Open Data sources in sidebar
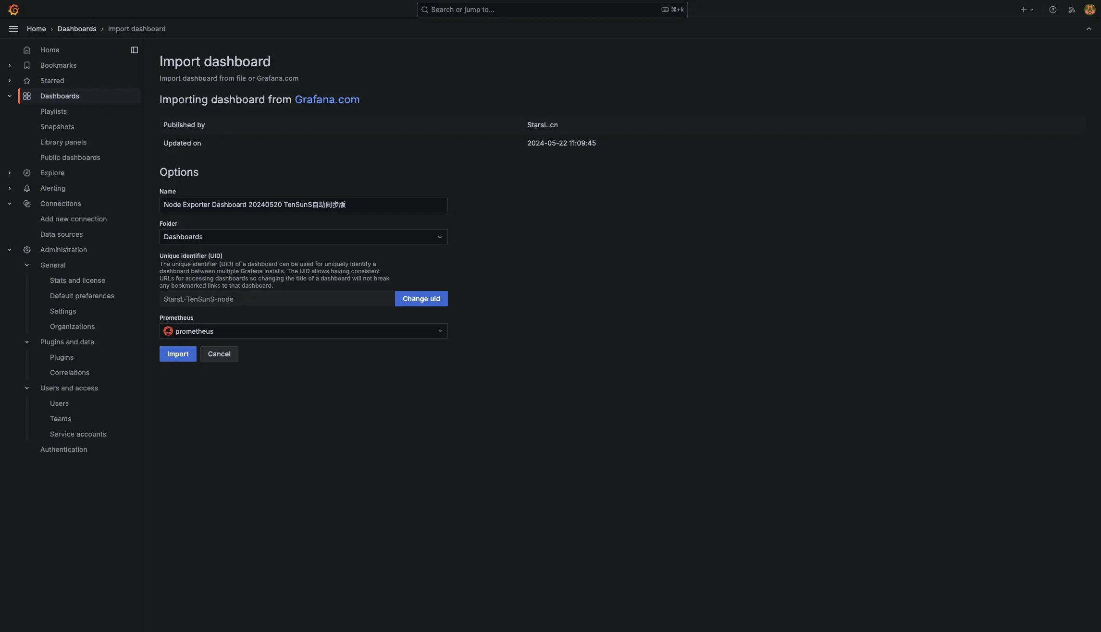Viewport: 1101px width, 632px height. tap(62, 234)
